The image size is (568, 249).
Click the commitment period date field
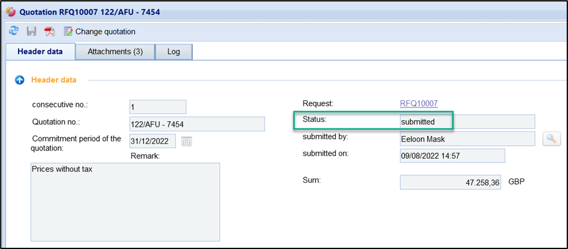tap(153, 141)
